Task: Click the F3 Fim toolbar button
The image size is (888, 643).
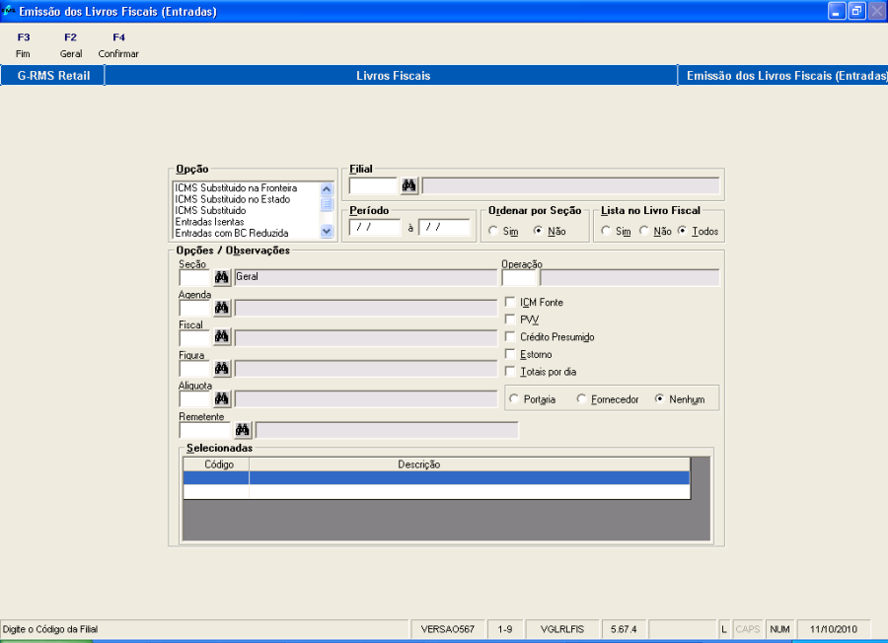Action: click(24, 45)
